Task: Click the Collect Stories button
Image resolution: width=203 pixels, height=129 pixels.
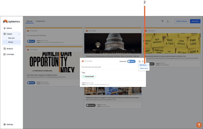Action: [x=181, y=21]
